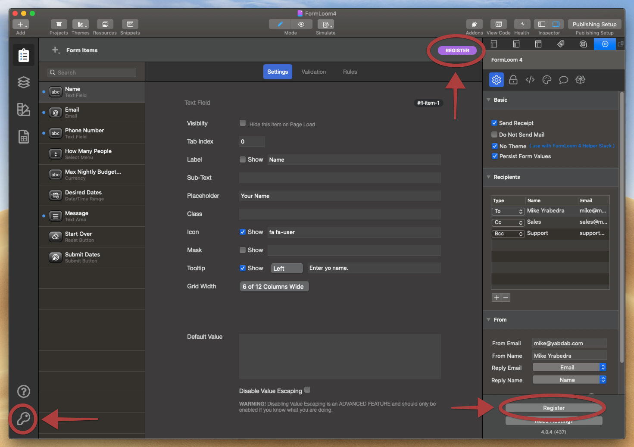Remove a recipient with minus button

point(506,297)
